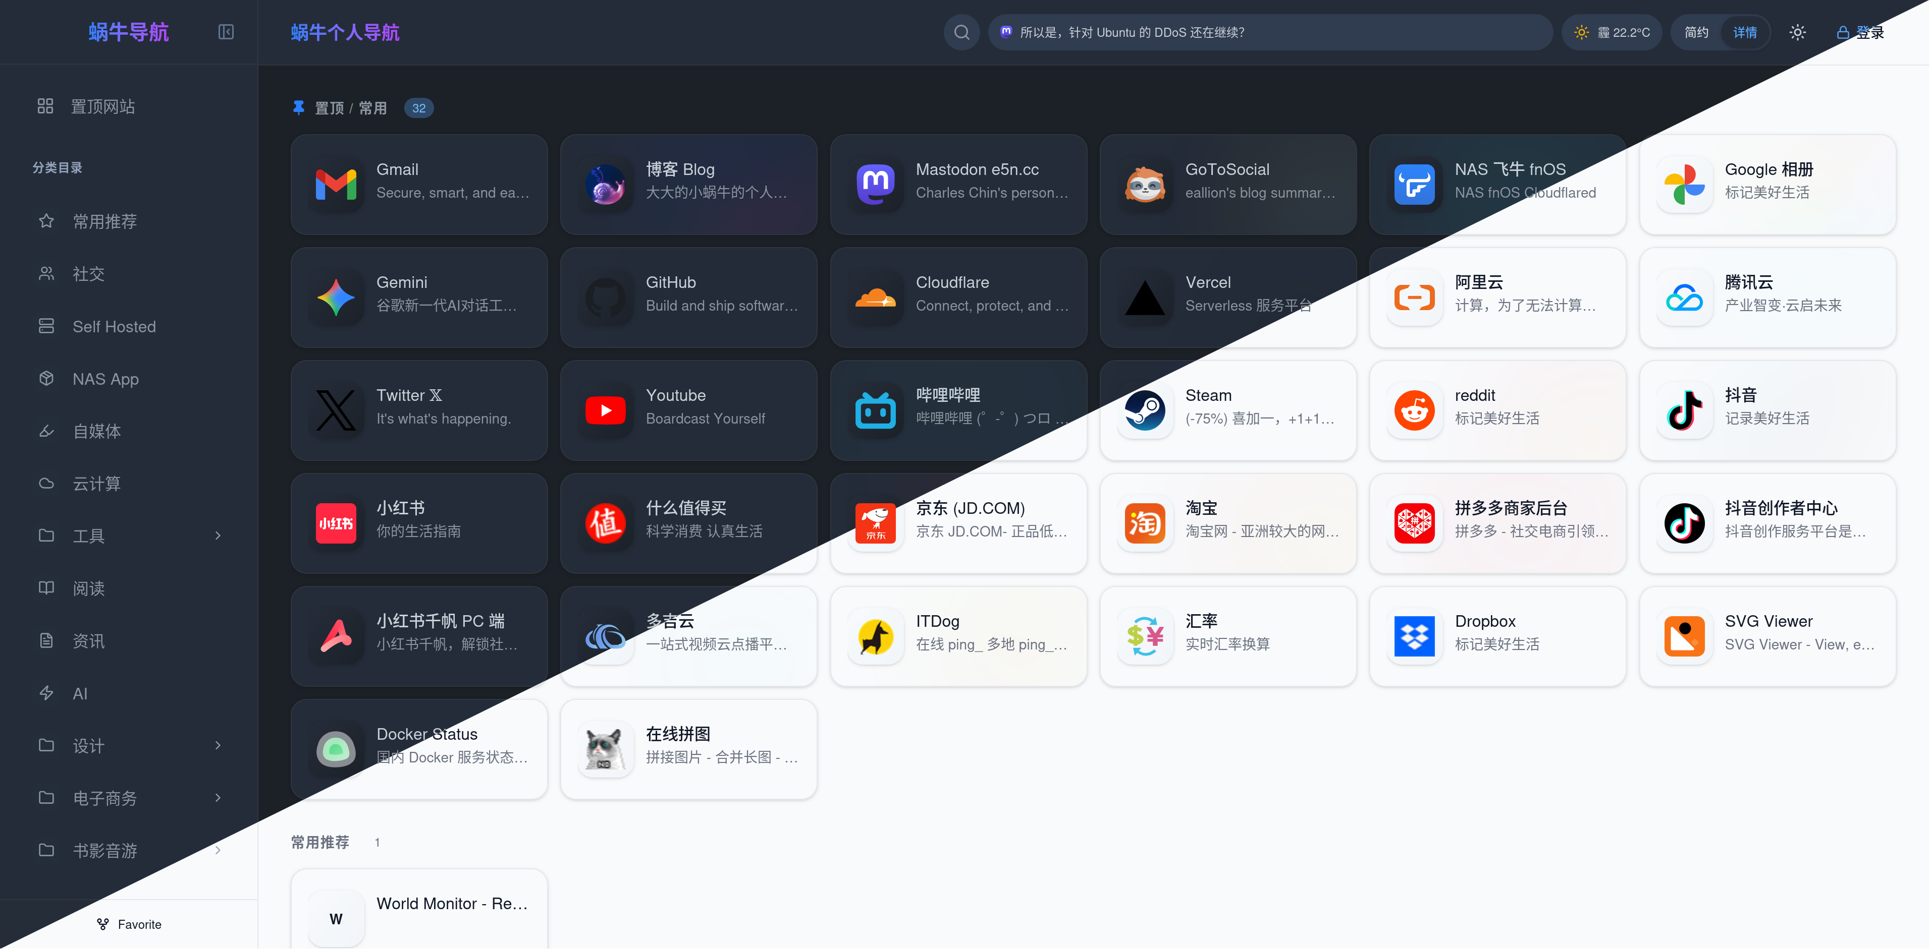Open the Cloudflare cloud icon
Screen dimensions: 1929x949
(875, 298)
